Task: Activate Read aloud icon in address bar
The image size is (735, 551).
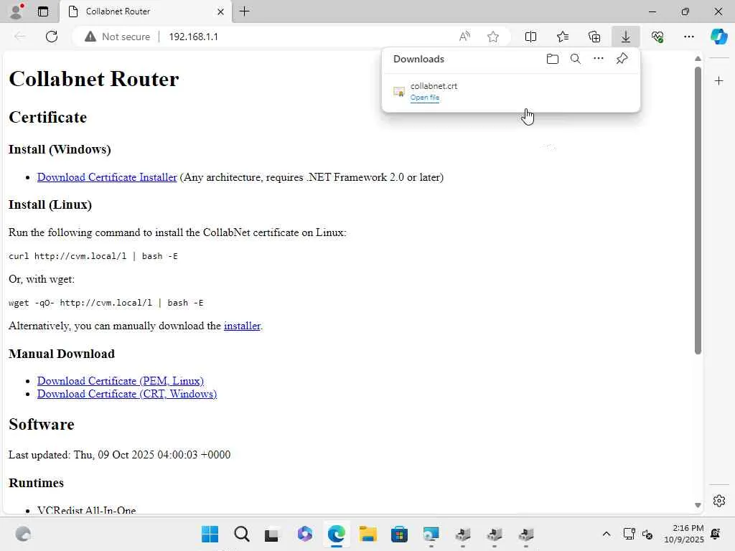Action: (464, 37)
